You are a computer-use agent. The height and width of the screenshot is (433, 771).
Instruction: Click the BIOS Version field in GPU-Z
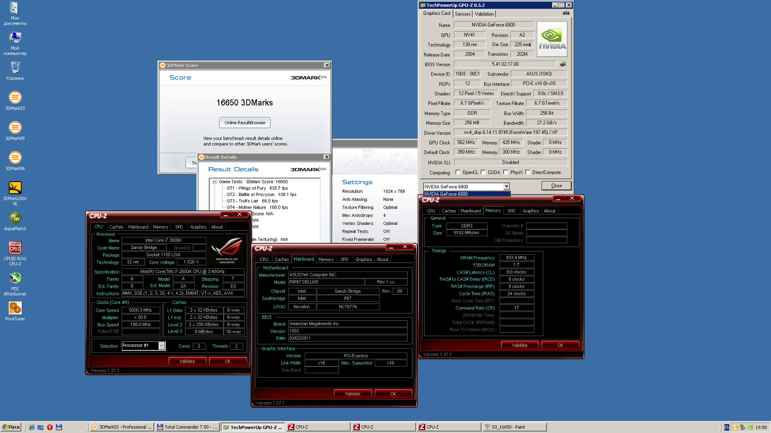pos(505,64)
